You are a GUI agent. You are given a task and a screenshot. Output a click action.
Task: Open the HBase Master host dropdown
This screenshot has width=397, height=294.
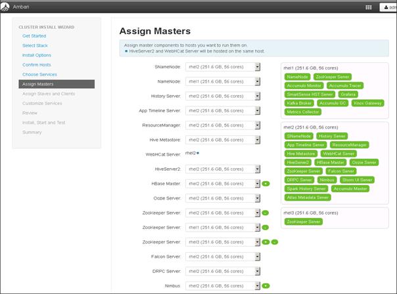pos(223,184)
